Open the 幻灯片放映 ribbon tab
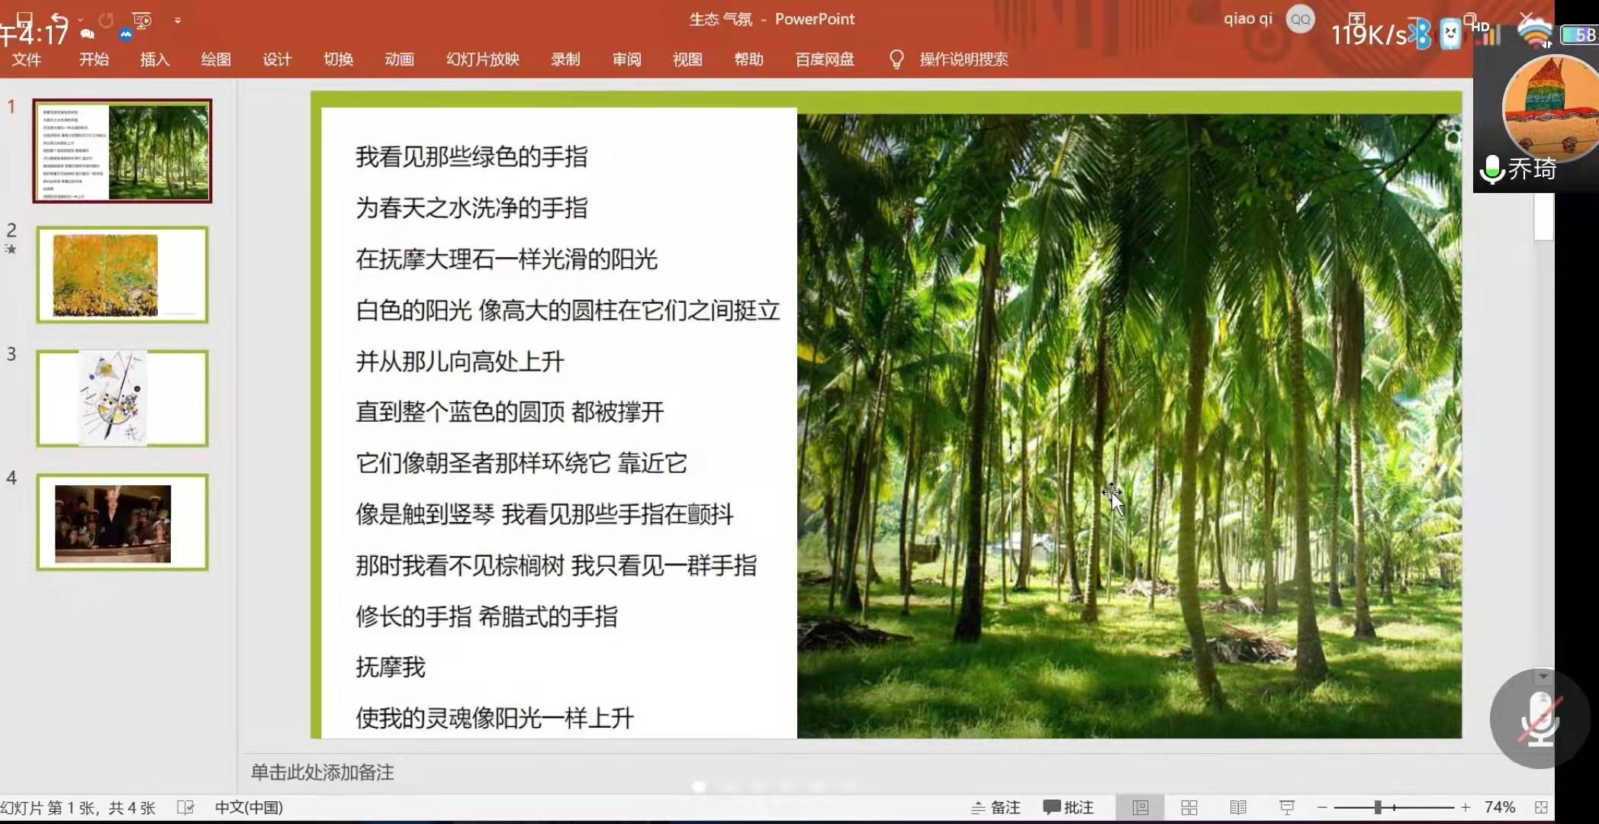The height and width of the screenshot is (824, 1599). tap(482, 60)
